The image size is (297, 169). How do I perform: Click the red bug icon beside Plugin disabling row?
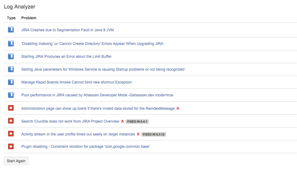tap(11, 147)
